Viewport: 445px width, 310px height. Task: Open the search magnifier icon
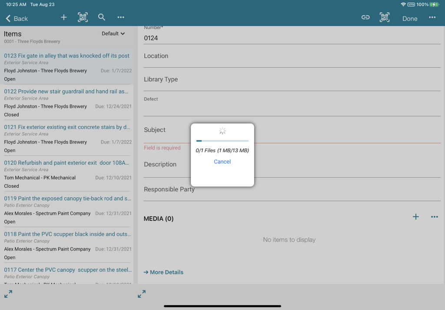(102, 17)
